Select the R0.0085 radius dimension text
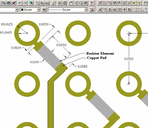 (6, 33)
